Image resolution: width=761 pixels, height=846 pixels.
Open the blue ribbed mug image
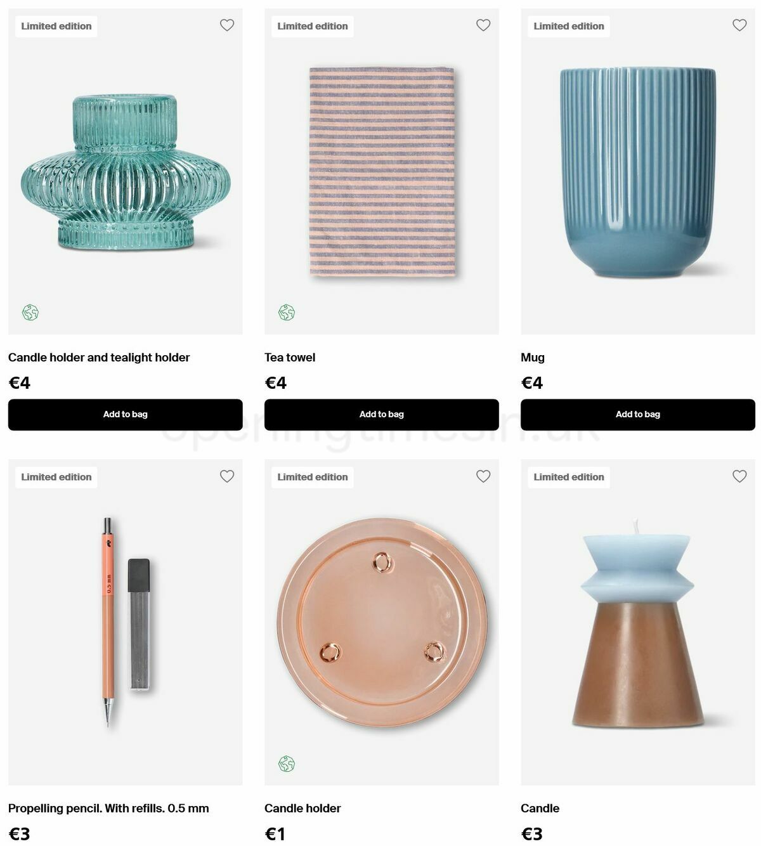638,172
